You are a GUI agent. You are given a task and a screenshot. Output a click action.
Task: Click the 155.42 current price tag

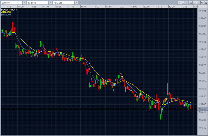[x=202, y=109]
